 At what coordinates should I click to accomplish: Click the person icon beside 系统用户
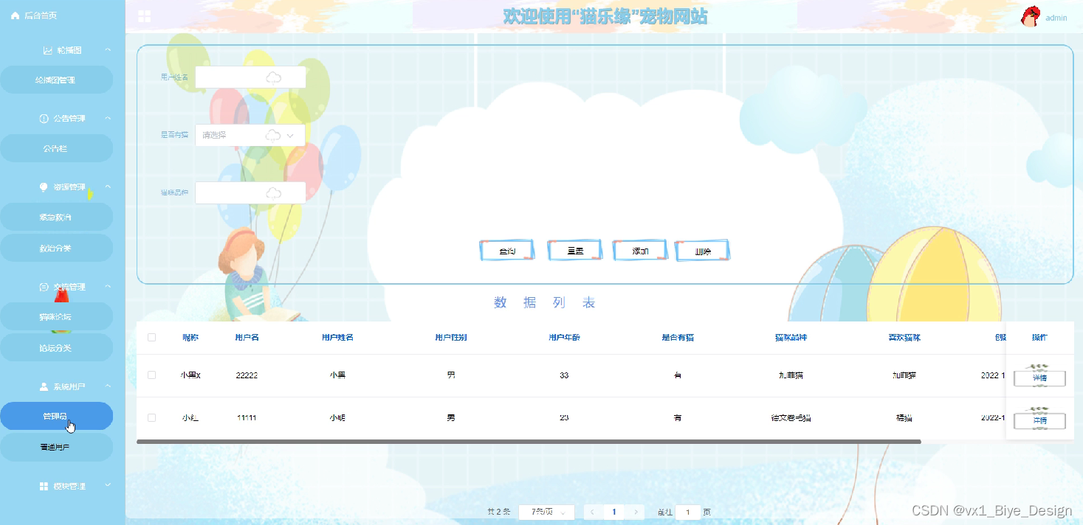[x=44, y=386]
